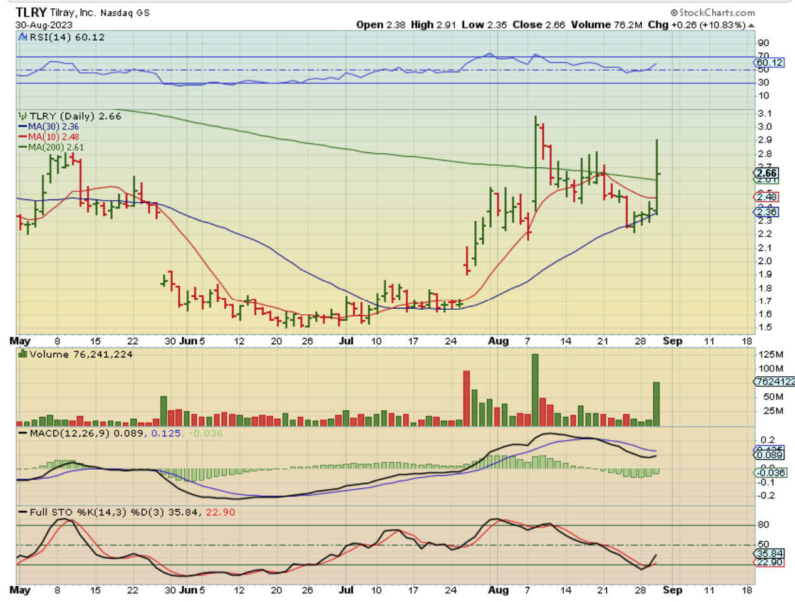Image resolution: width=795 pixels, height=602 pixels.
Task: Click the Jul label on the bottom date axis
Action: coord(346,590)
